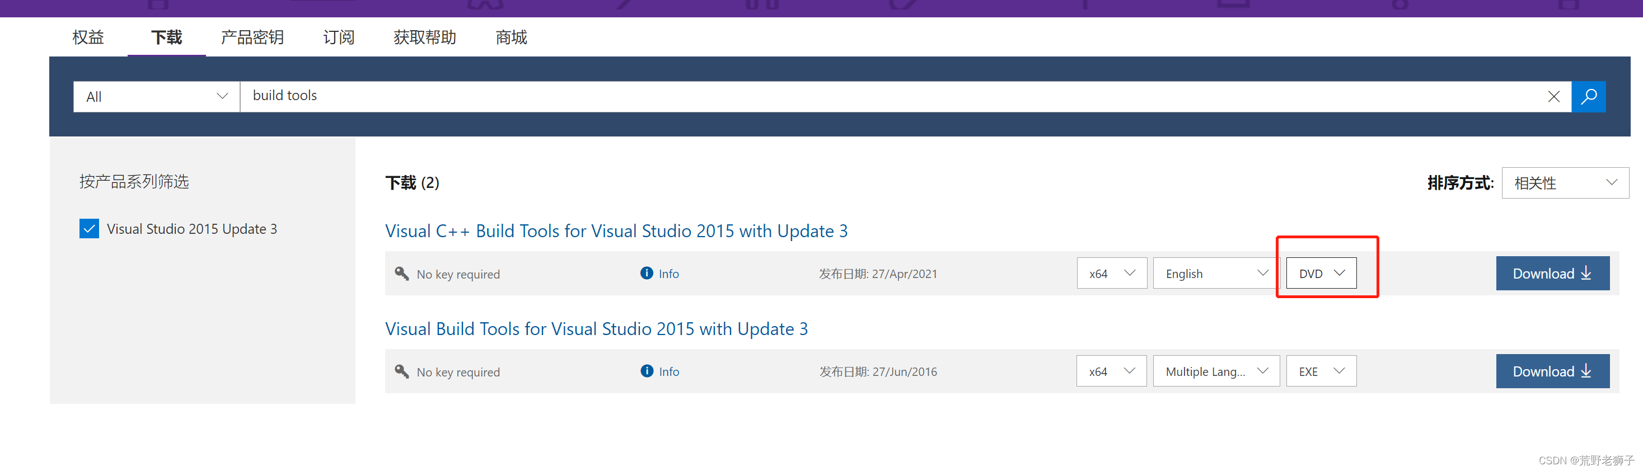The width and height of the screenshot is (1643, 471).
Task: Click the 发布日期: 27/Apr/2021 text
Action: [x=878, y=274]
